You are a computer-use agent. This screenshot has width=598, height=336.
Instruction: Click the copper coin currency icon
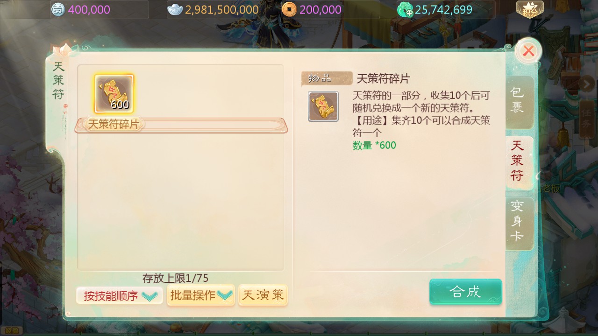click(x=289, y=9)
